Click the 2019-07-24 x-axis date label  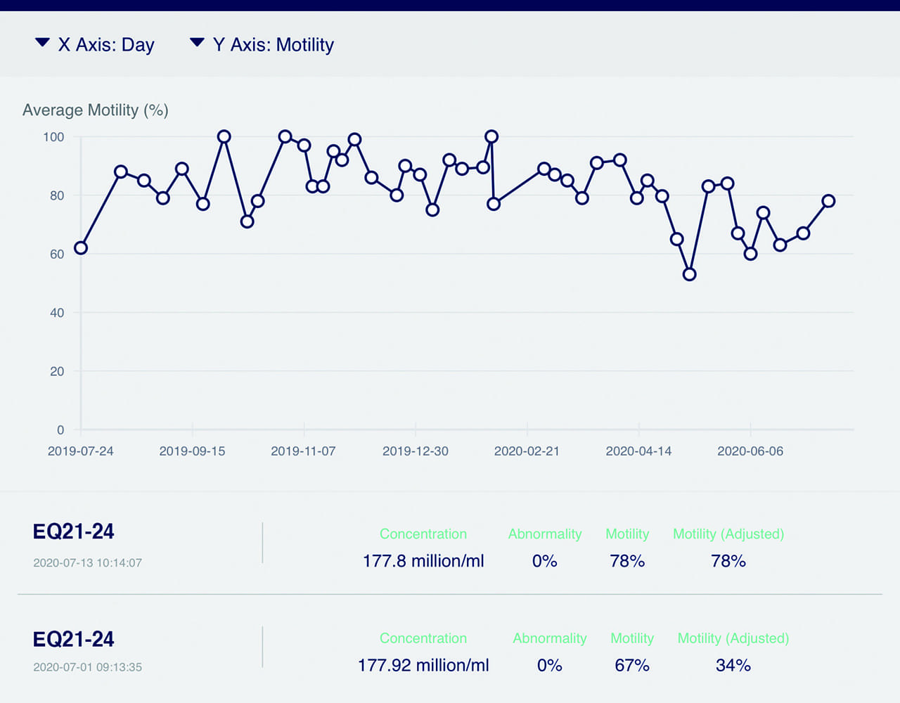(x=80, y=451)
